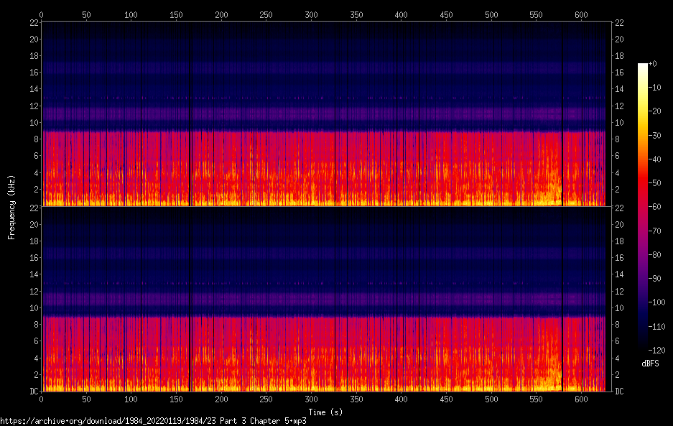The width and height of the screenshot is (673, 426).
Task: Click the '-90' value on the color scale
Action: pos(654,279)
